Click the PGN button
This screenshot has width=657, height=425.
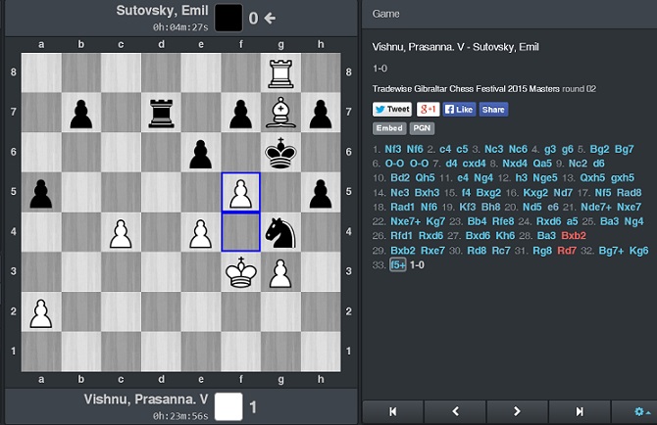421,128
